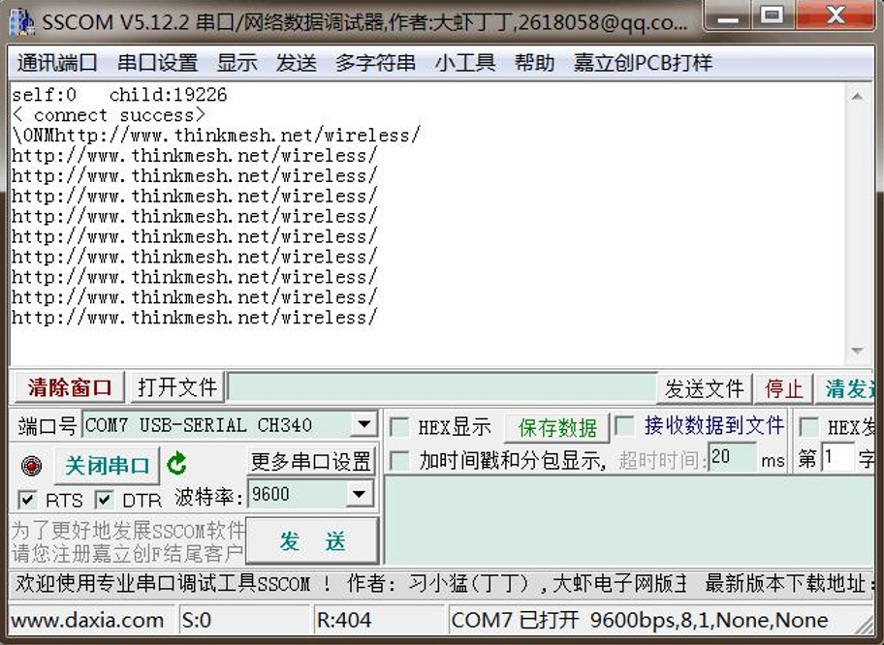The height and width of the screenshot is (645, 884).
Task: Click the receive window scroll up arrow
Action: pyautogui.click(x=857, y=96)
